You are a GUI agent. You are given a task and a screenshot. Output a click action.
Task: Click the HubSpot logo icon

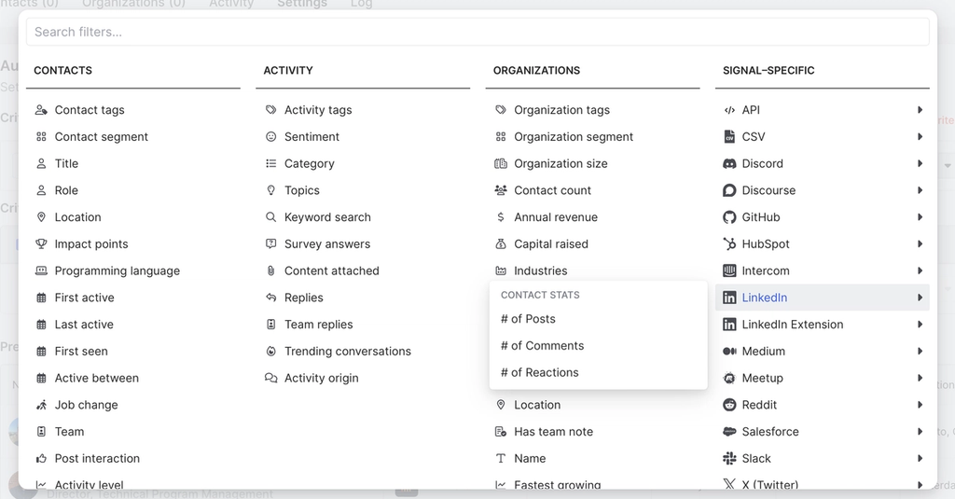coord(729,244)
